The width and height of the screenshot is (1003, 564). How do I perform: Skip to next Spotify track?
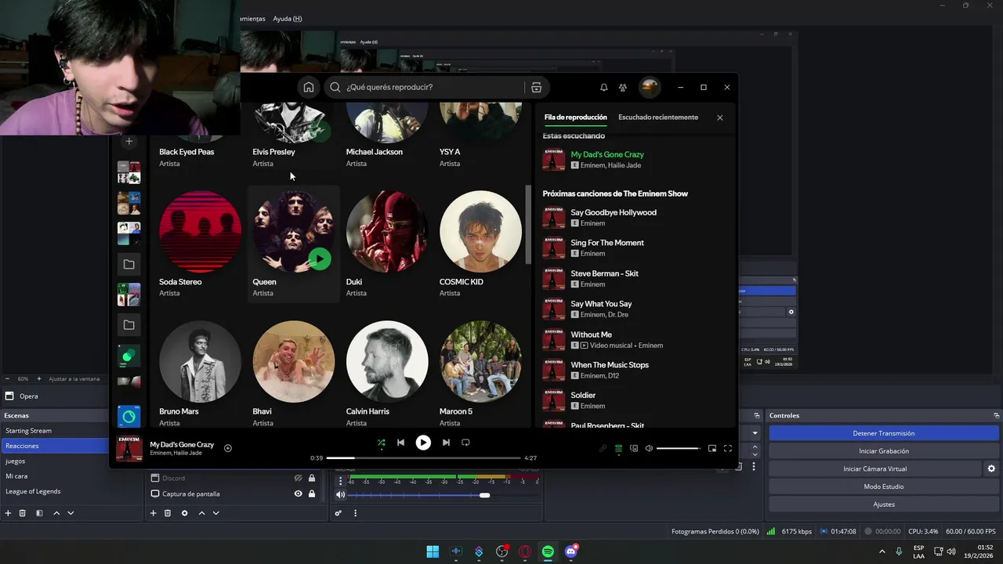tap(446, 443)
